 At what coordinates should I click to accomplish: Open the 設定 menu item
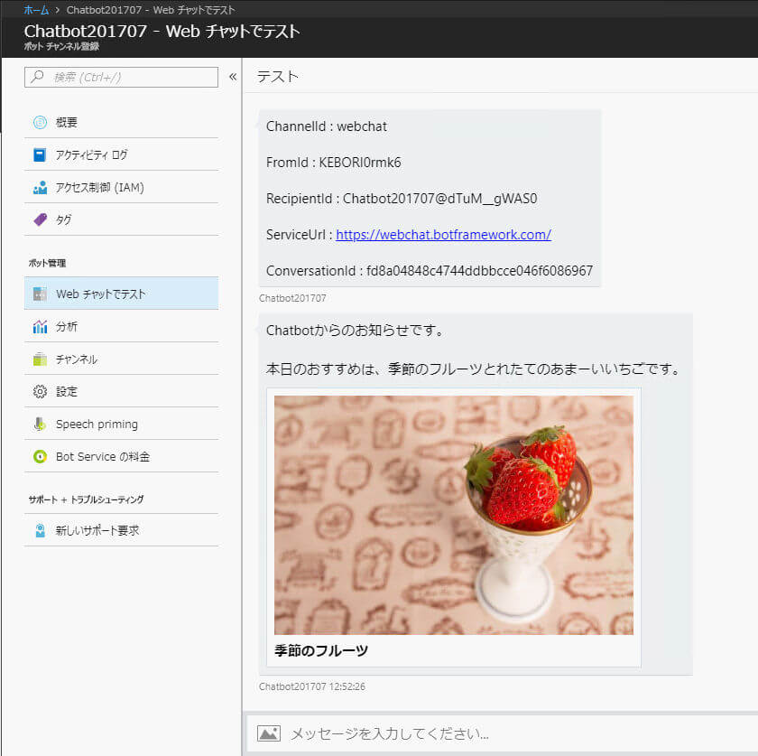[121, 392]
